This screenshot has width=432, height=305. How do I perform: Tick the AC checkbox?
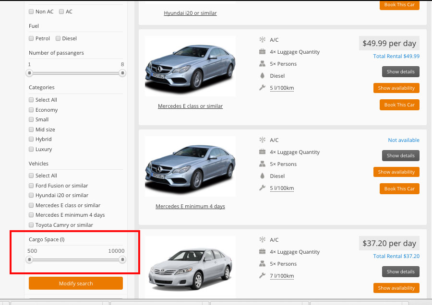[x=61, y=12]
